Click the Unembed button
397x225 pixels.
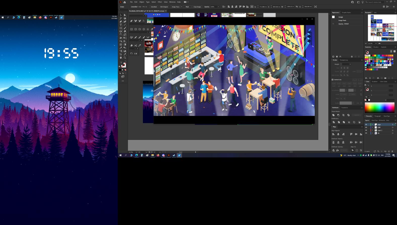(x=154, y=7)
